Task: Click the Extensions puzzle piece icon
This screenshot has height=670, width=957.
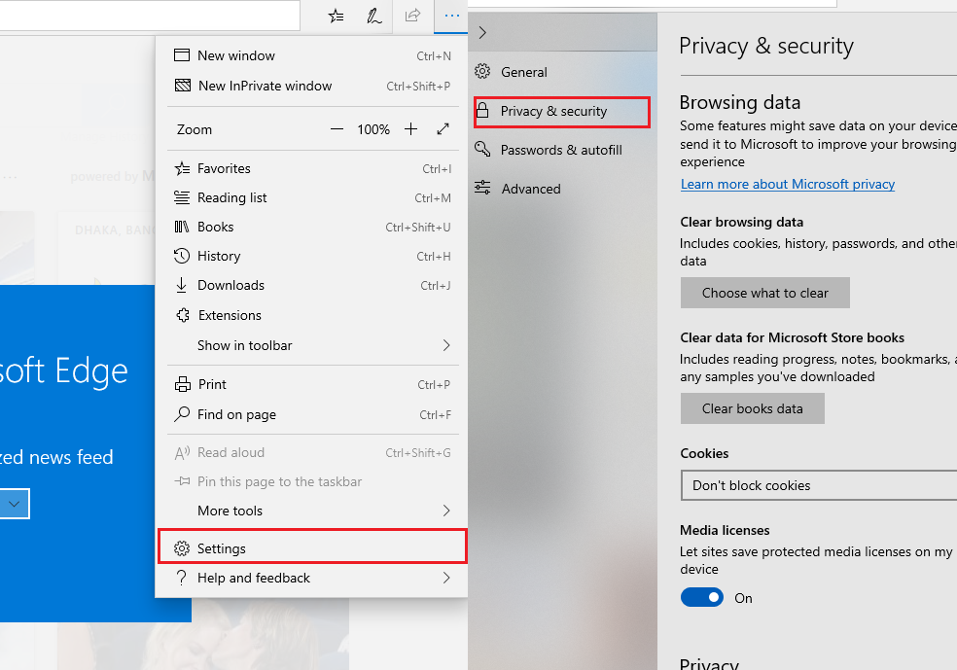Action: 183,315
